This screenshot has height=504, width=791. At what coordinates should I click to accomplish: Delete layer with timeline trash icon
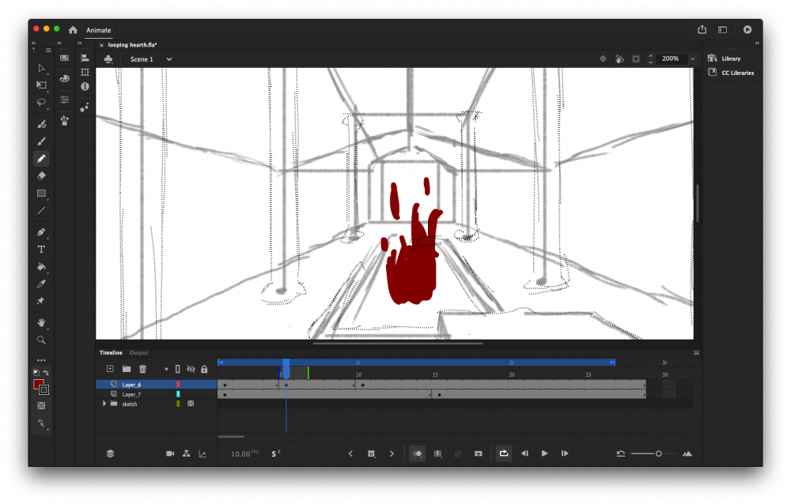(142, 369)
